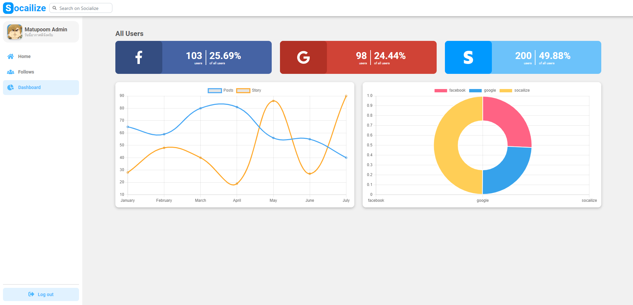
Task: Toggle the Story legend swatch
Action: [243, 91]
